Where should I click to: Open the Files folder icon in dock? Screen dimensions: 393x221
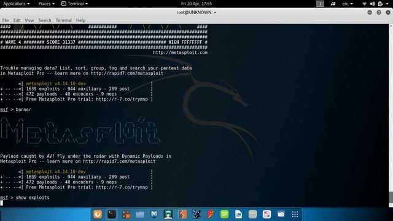140,214
